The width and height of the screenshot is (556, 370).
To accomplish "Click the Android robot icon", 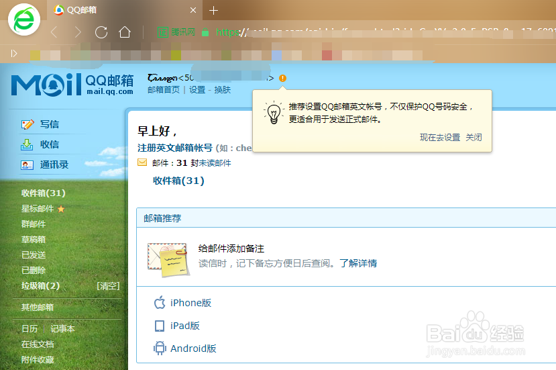I will coord(160,349).
